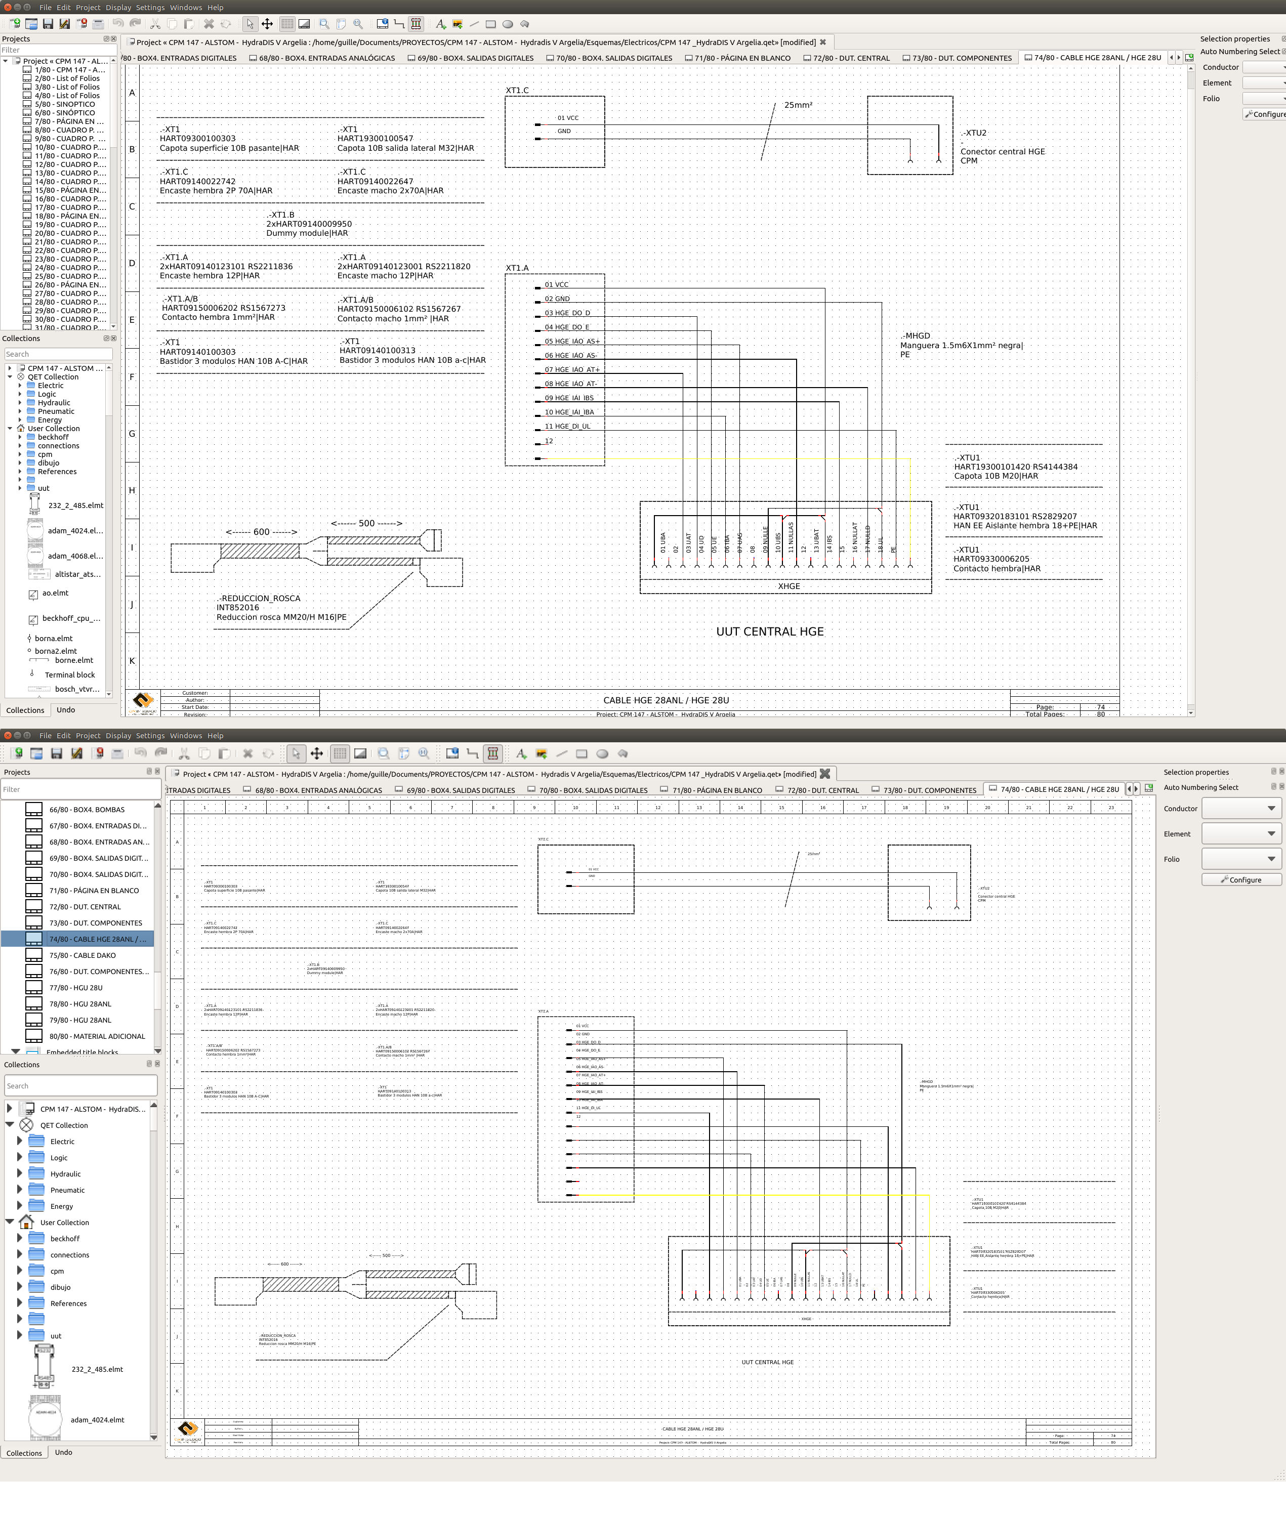The image size is (1286, 1518).
Task: Open the Conductor dropdown in lower window
Action: pyautogui.click(x=1241, y=808)
